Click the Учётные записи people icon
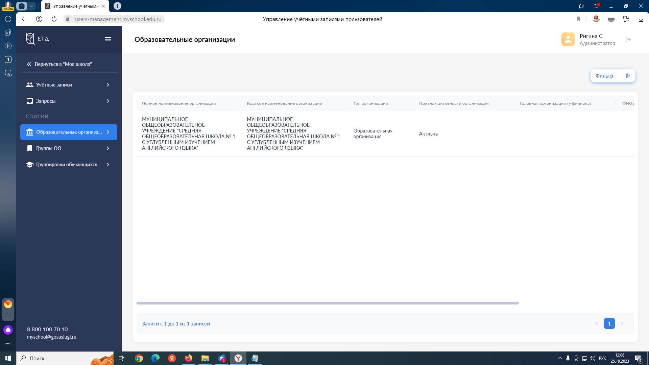The image size is (649, 365). click(30, 85)
